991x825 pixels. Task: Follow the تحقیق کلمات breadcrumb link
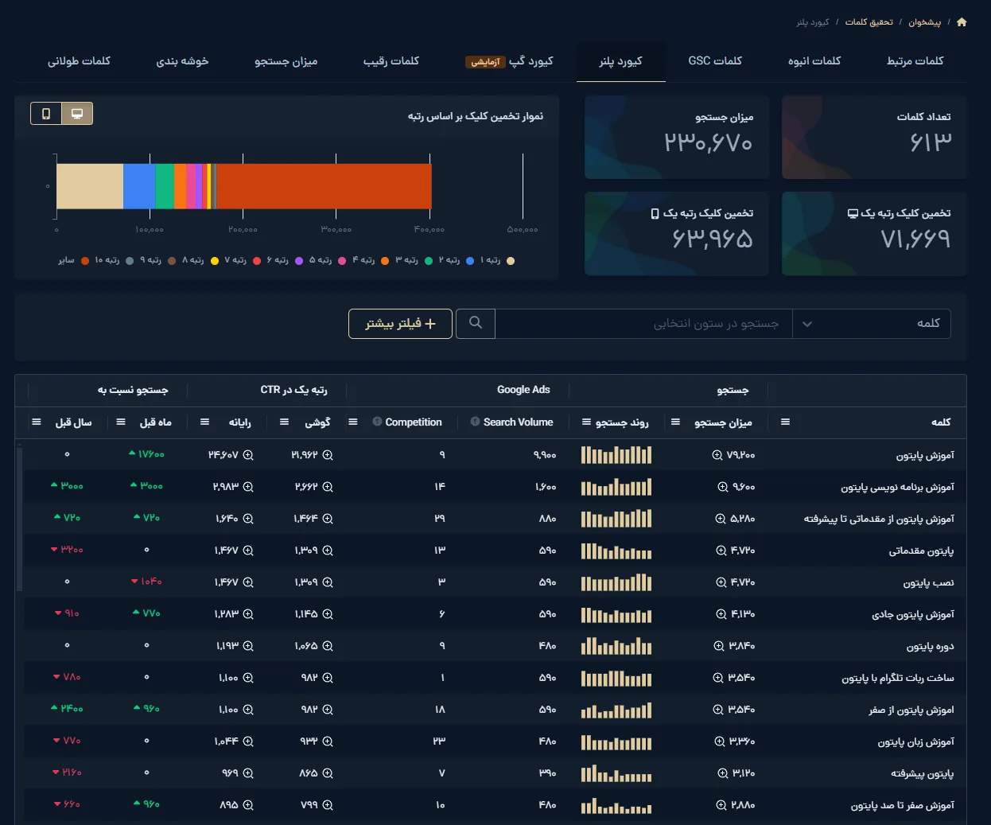click(869, 22)
